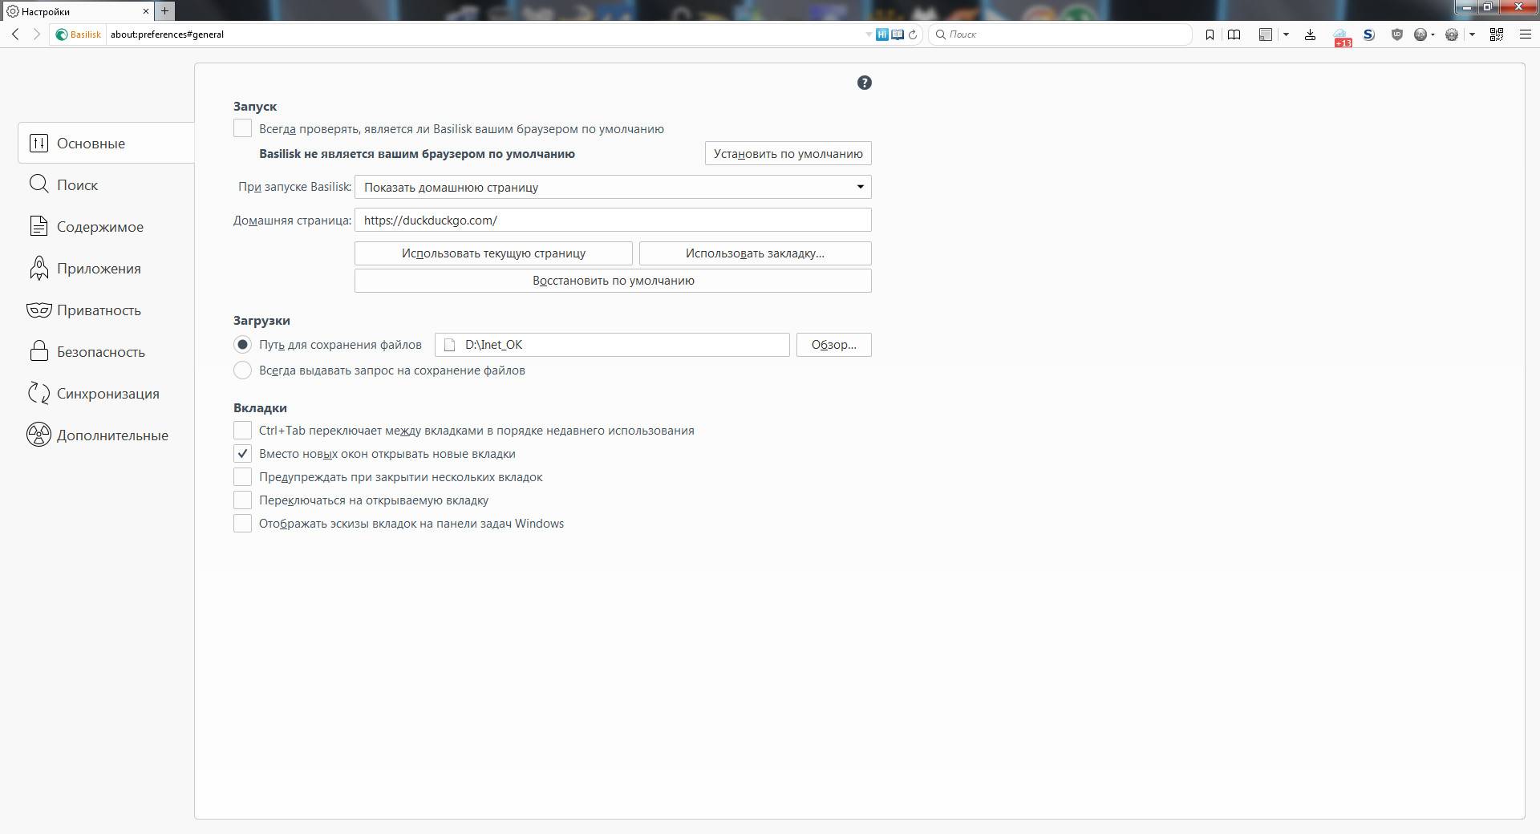Click the search magnifier in search box
Viewport: 1540px width, 834px height.
pyautogui.click(x=941, y=34)
